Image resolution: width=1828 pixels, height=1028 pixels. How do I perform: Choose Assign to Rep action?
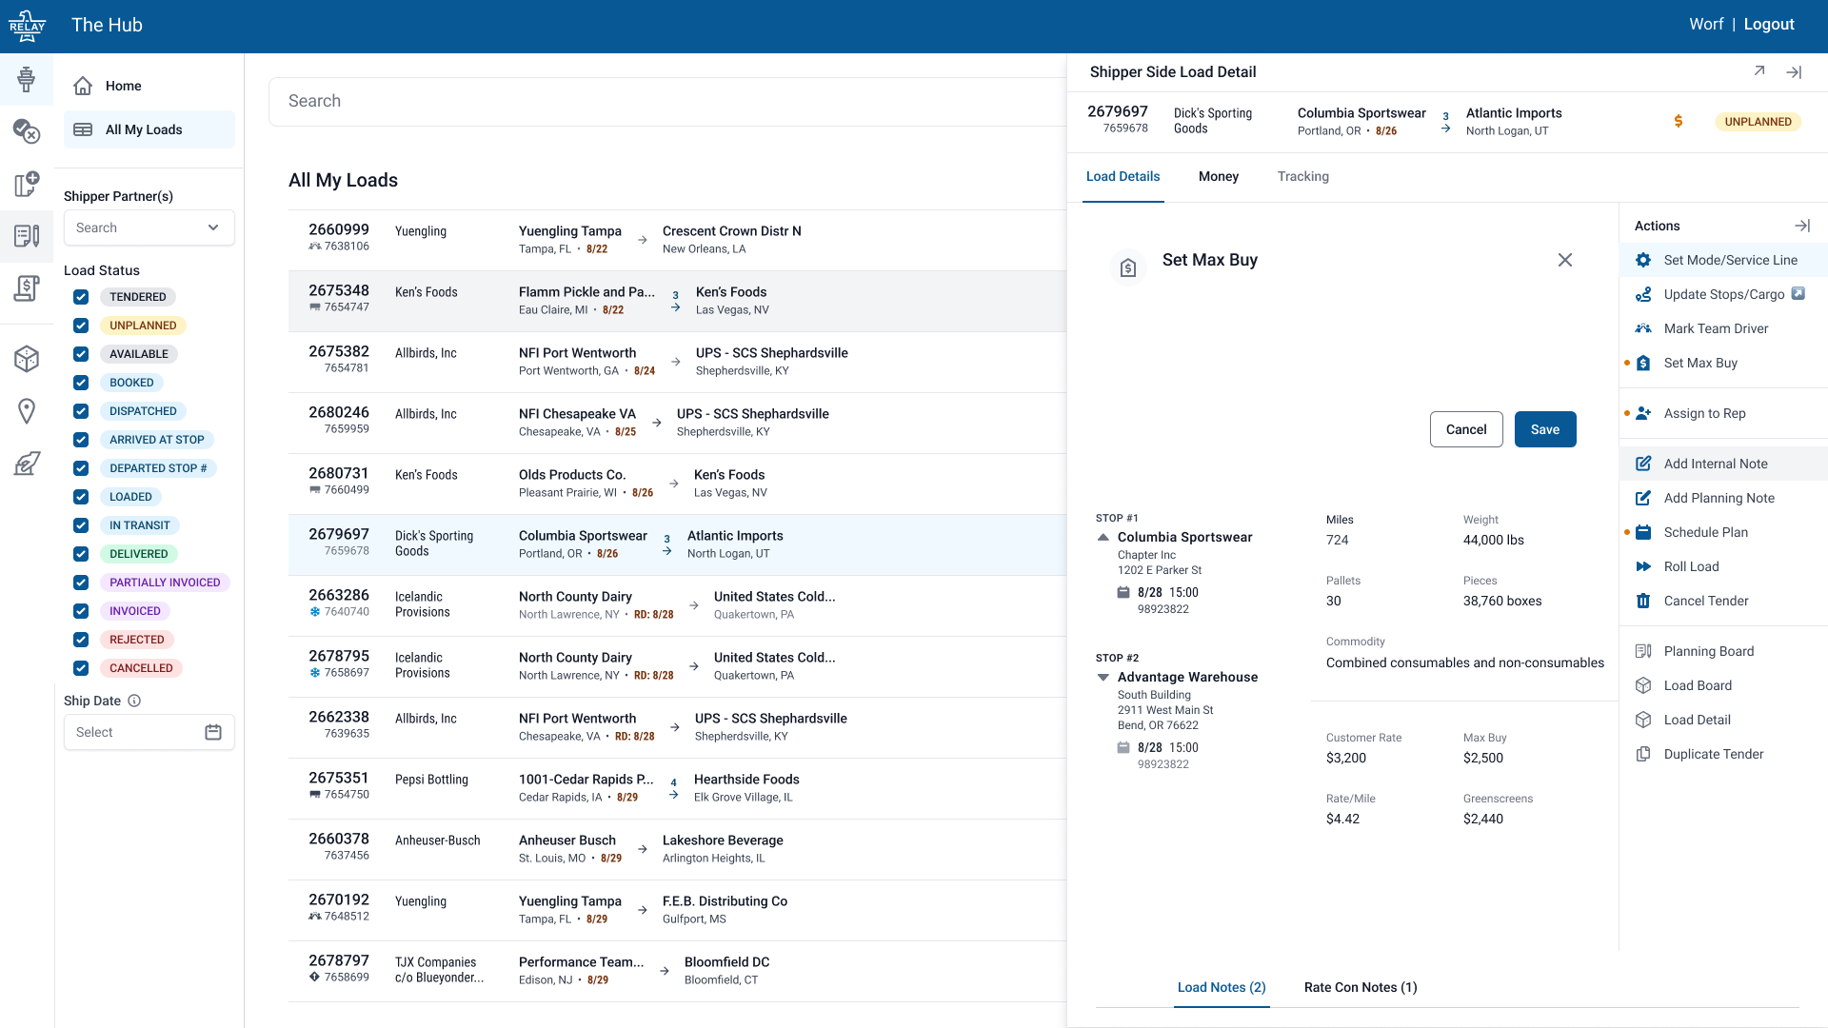(1723, 413)
